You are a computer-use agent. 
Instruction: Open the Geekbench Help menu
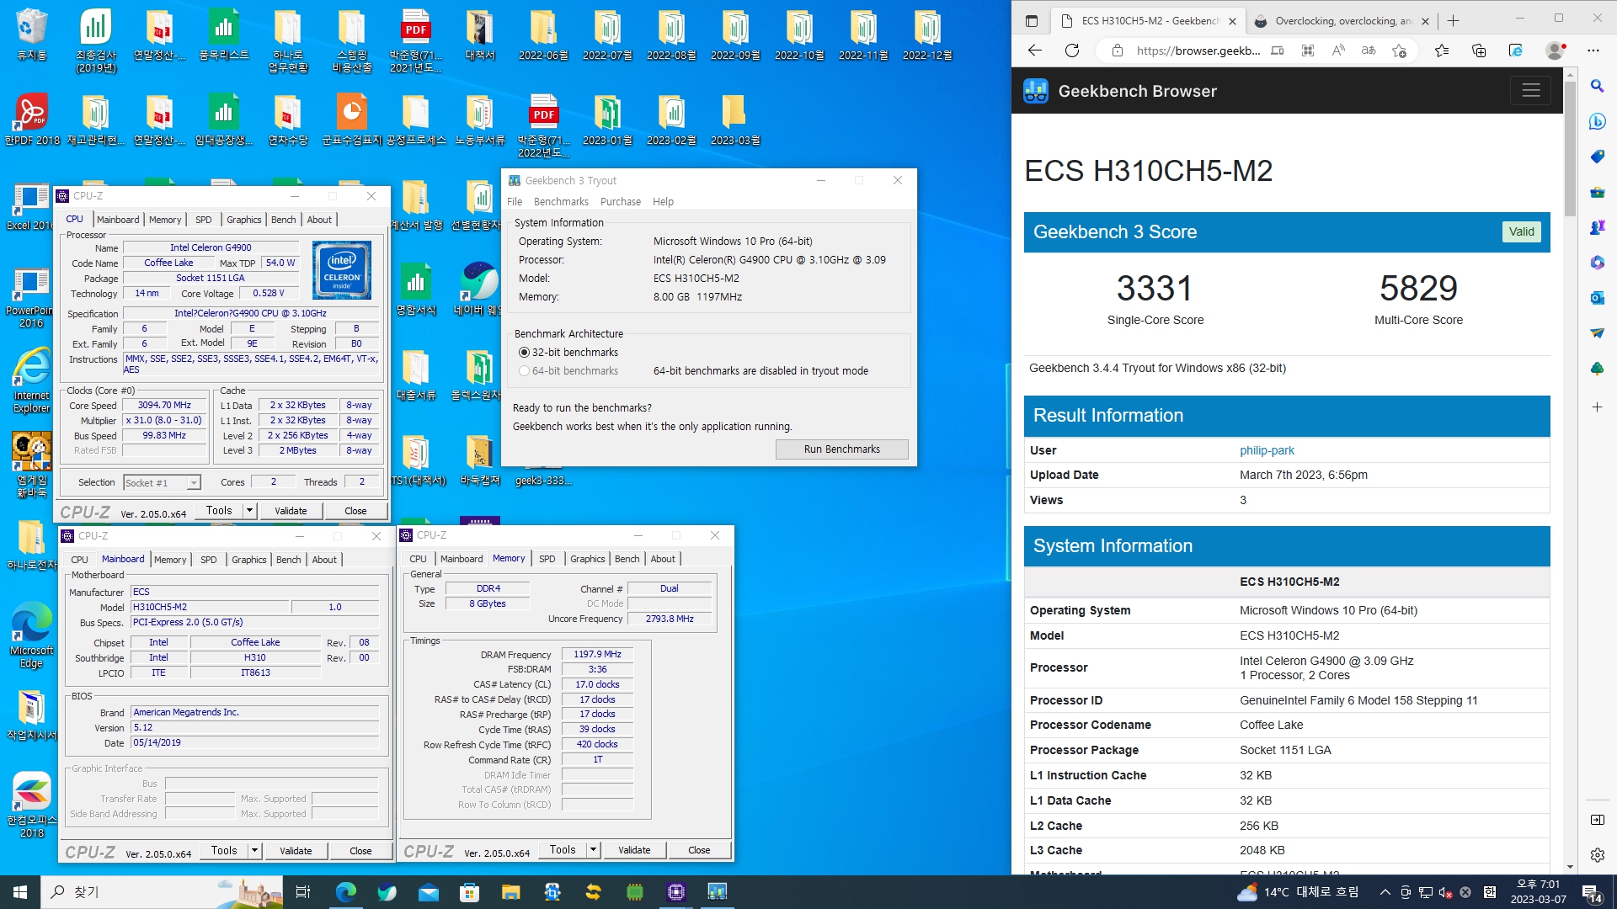click(x=663, y=202)
